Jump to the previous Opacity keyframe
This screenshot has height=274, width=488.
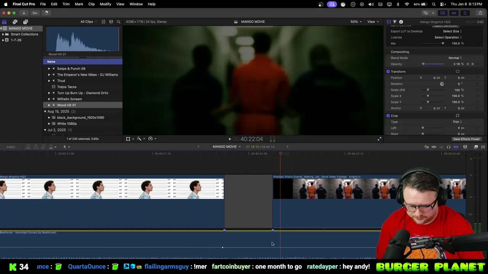(468, 64)
